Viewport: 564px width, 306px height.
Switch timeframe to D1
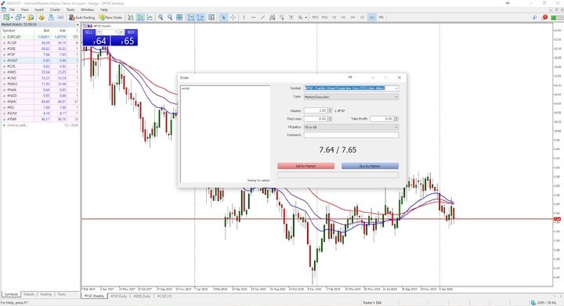[x=362, y=17]
